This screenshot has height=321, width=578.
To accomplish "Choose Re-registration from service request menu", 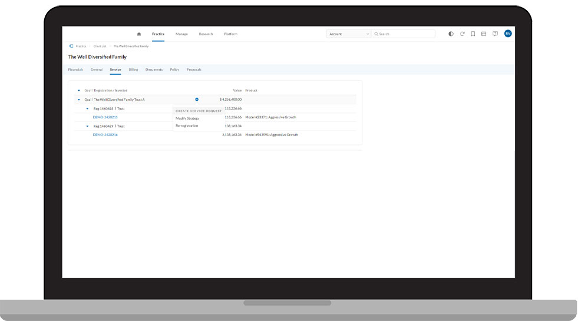I will pyautogui.click(x=187, y=125).
